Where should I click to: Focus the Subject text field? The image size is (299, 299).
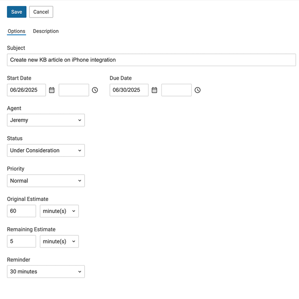pyautogui.click(x=151, y=60)
